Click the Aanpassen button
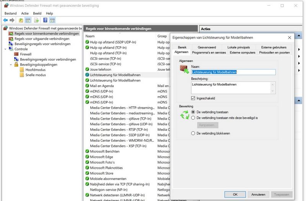The height and width of the screenshot is (201, 306). (208, 125)
